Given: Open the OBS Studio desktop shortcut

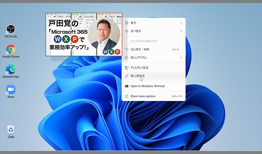Looking at the screenshot, I should [11, 31].
